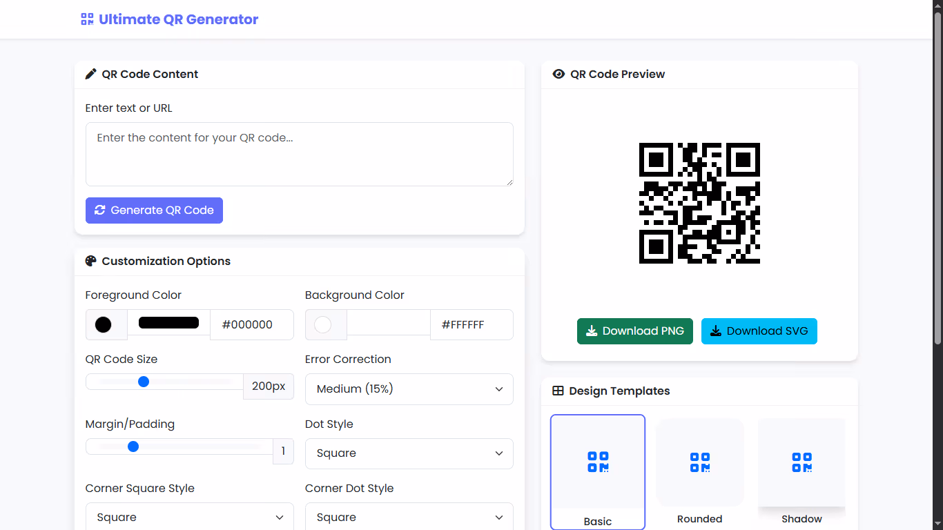
Task: Click the generated QR code preview image
Action: pyautogui.click(x=699, y=203)
